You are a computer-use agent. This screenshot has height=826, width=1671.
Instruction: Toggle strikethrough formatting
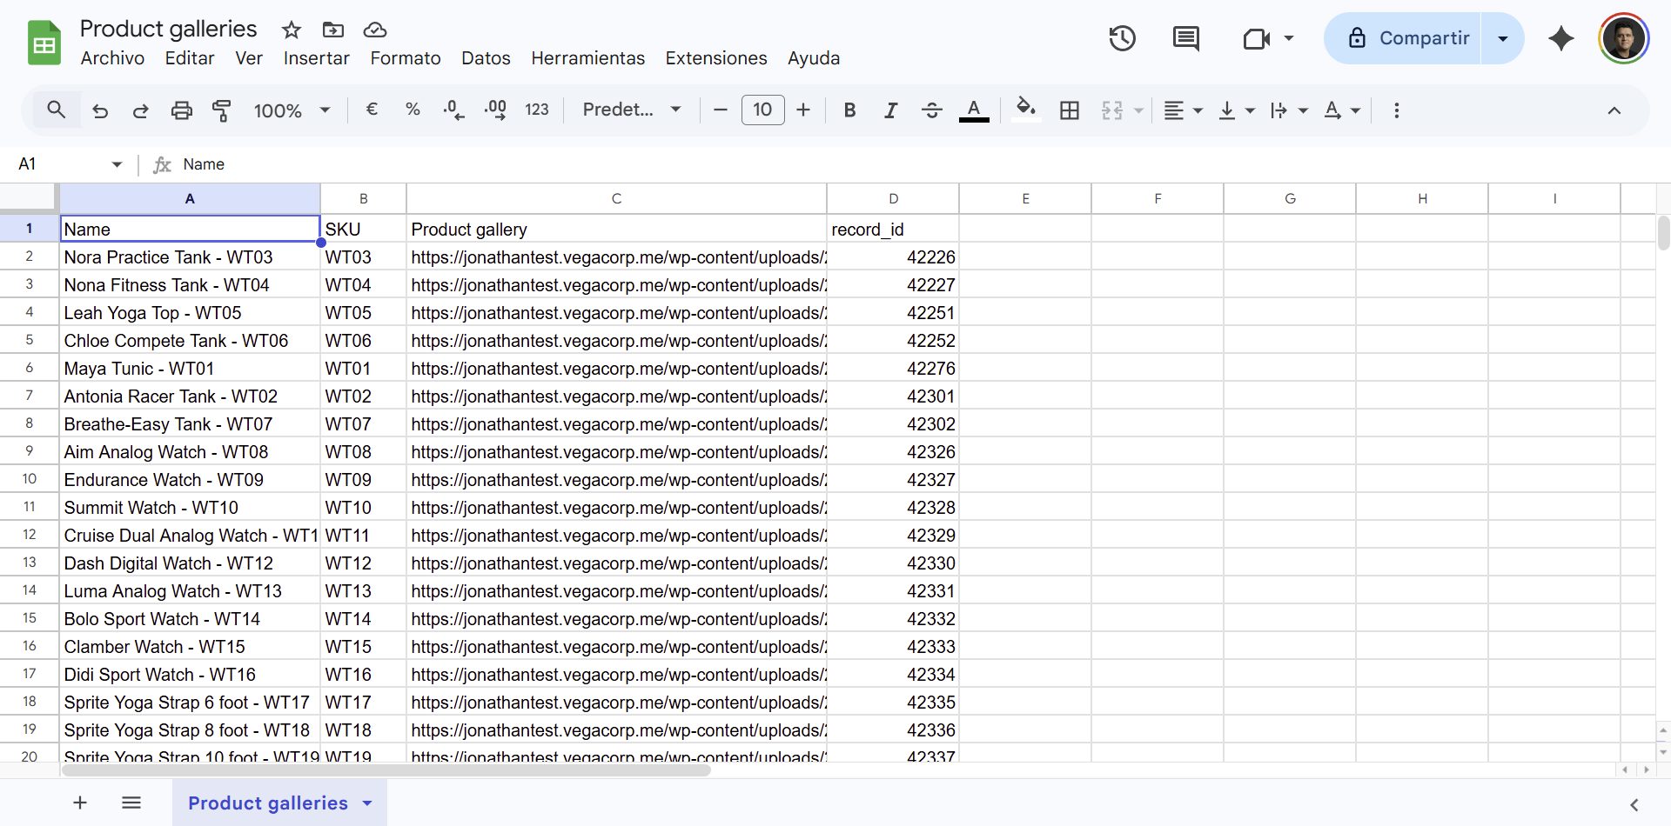pos(931,110)
